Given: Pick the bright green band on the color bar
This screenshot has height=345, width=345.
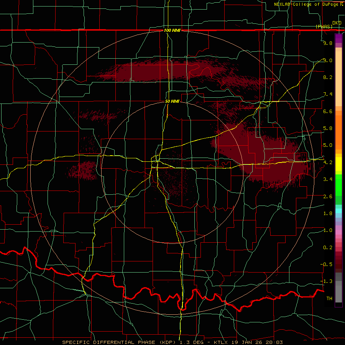Looking at the screenshot, I should coord(338,185).
